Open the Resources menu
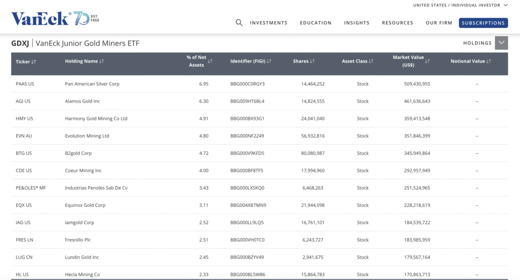This screenshot has width=520, height=280. pyautogui.click(x=397, y=23)
